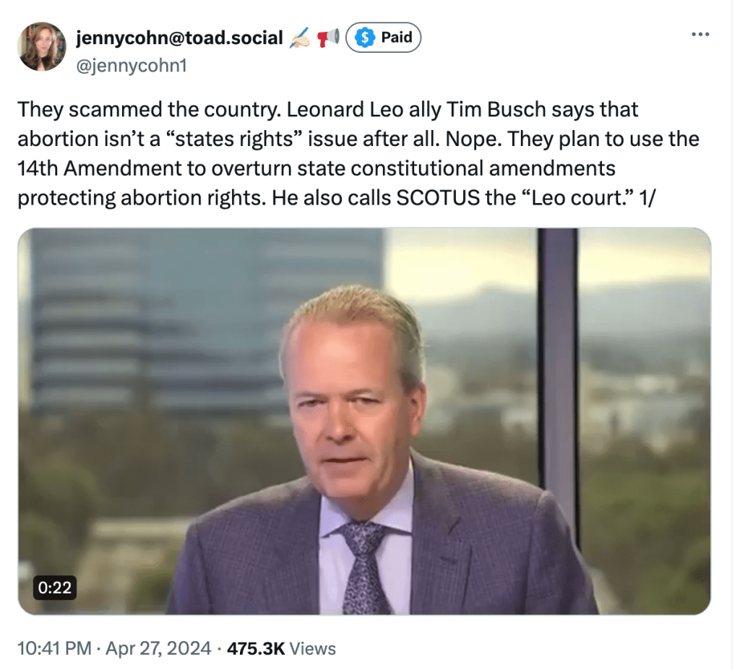Viewport: 740px width, 670px height.
Task: Click the Apr 27, 2024 date
Action: pyautogui.click(x=160, y=648)
